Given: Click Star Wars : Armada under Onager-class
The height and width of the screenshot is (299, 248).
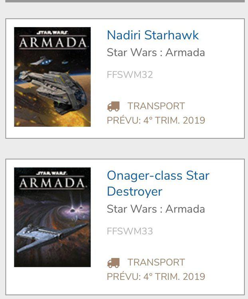Looking at the screenshot, I should point(156,209).
